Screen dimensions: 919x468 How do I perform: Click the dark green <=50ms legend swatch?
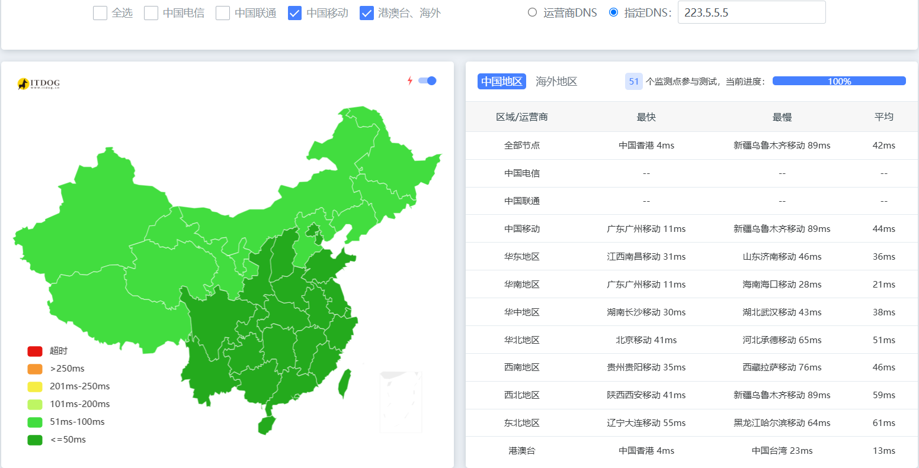coord(35,440)
